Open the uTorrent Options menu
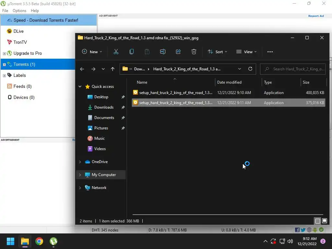This screenshot has height=249, width=332. tap(19, 11)
